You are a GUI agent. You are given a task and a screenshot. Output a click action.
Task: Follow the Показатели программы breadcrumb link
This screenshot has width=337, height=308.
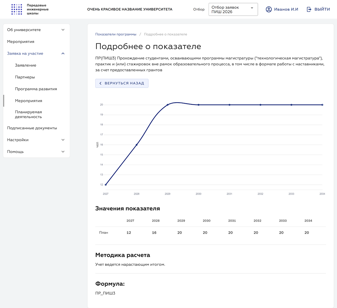click(x=116, y=34)
